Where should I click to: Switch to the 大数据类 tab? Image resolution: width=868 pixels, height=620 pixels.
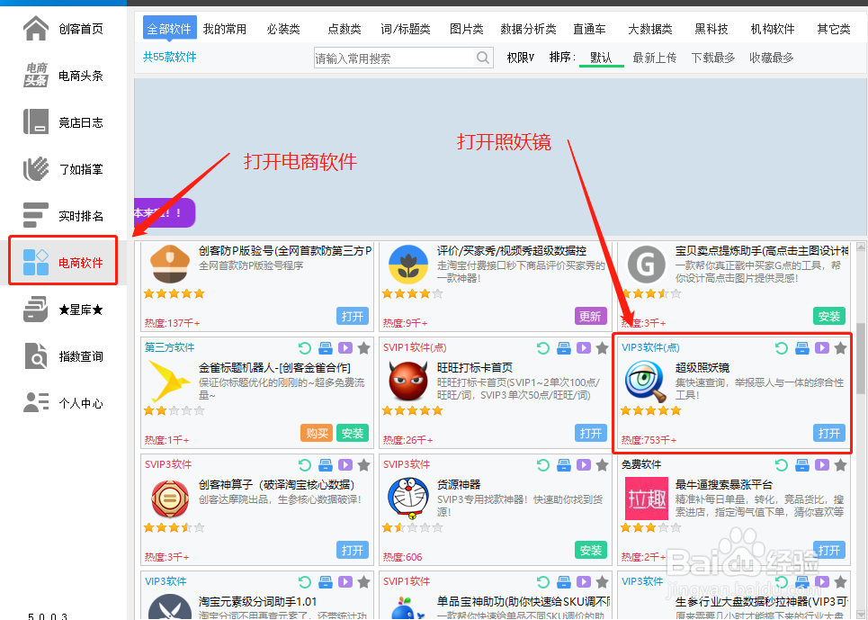point(650,29)
